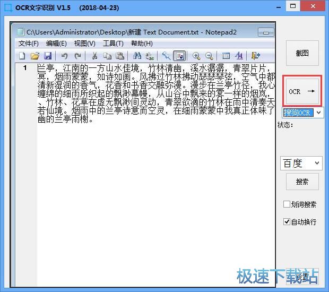Click the Select Scheme toolbar icon
Screen dimensions: 329x292
(x=226, y=56)
